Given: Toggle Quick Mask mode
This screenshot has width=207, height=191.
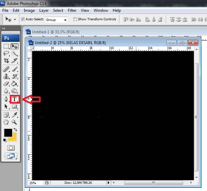Looking at the screenshot, I should tap(11, 148).
